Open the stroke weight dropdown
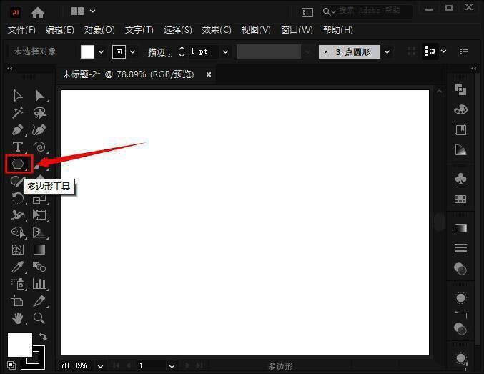 click(x=226, y=52)
